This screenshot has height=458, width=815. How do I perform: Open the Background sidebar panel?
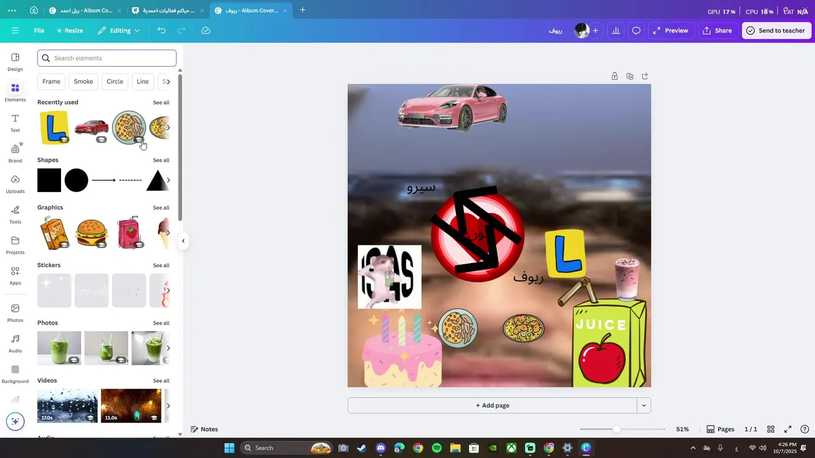click(x=15, y=374)
